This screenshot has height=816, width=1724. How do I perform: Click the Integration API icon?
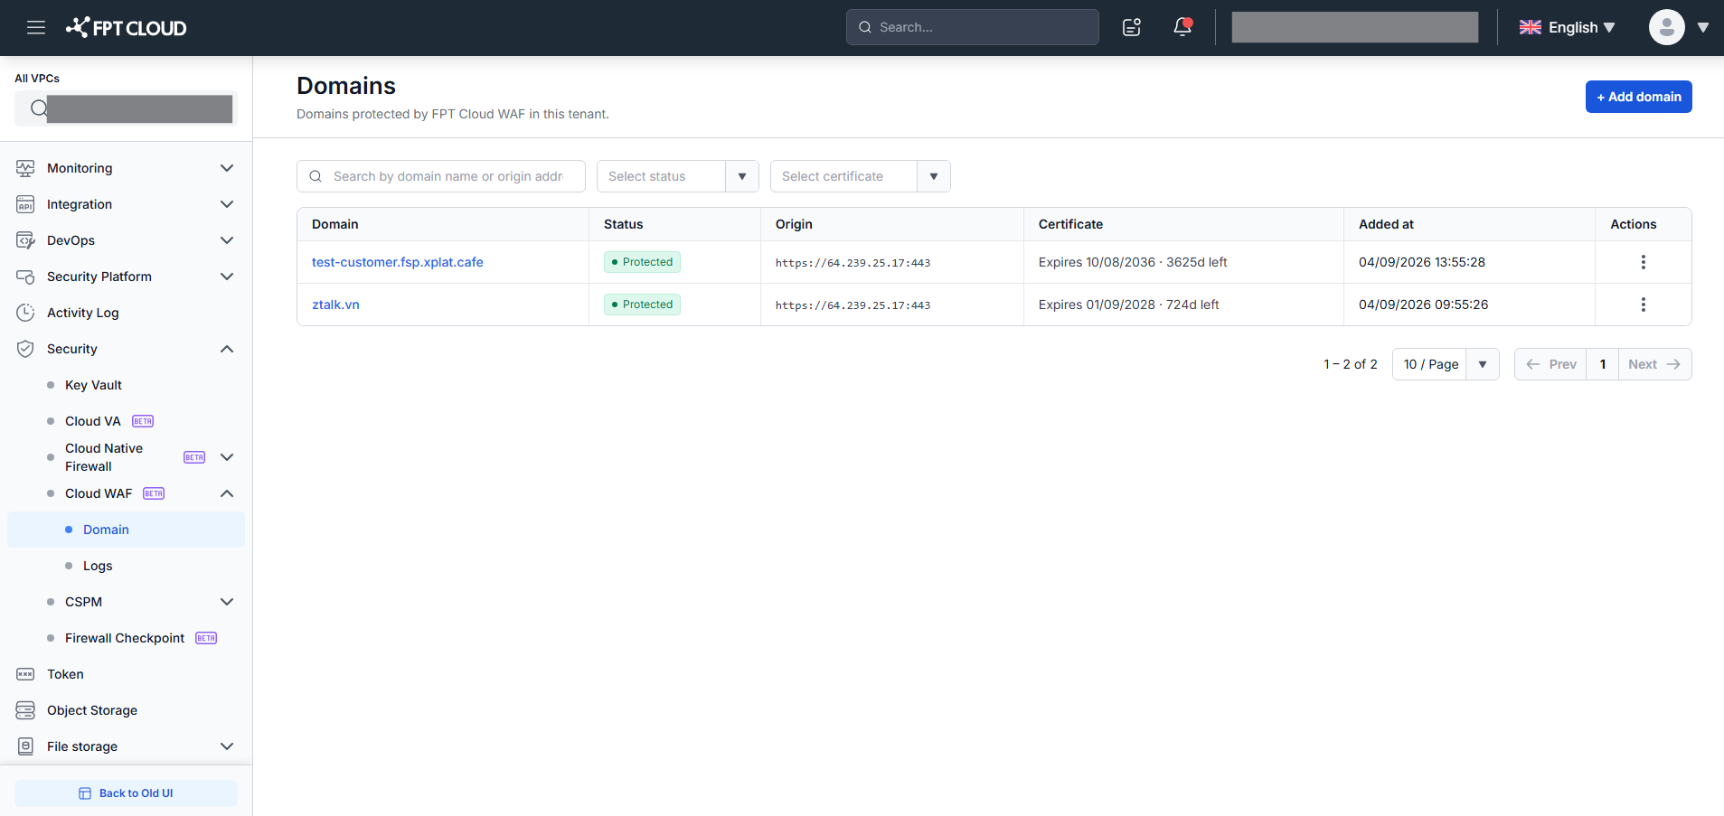pos(25,204)
